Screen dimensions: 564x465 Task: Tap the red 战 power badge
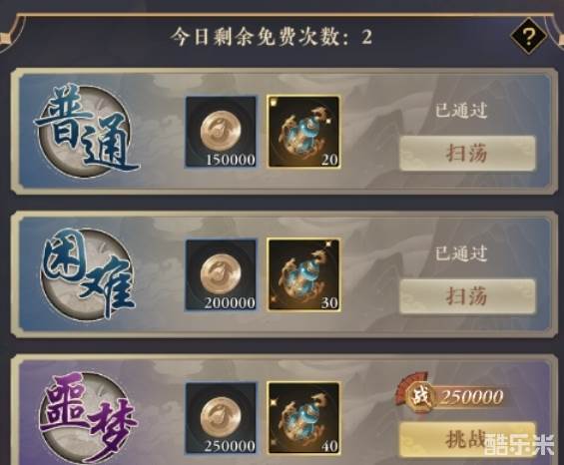(x=416, y=395)
